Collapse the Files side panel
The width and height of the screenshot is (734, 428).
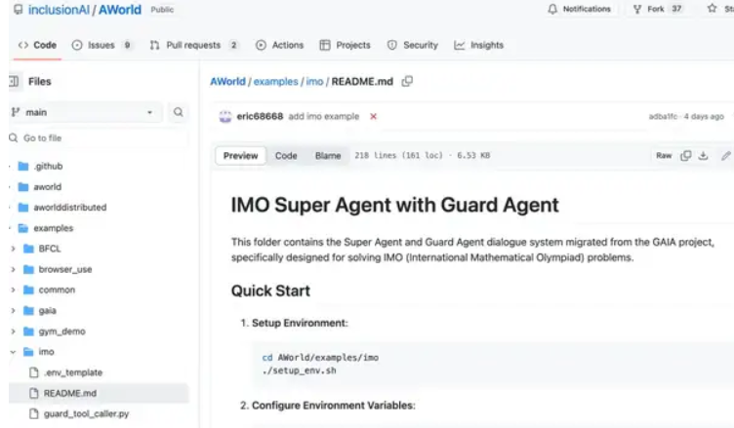click(14, 82)
